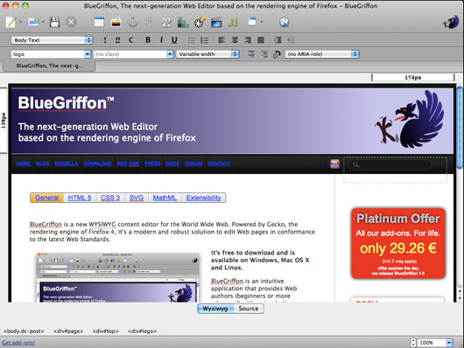Viewport: 464px width, 348px height.
Task: Apply strong emphasis with double exclamation icon
Action: (x=118, y=40)
